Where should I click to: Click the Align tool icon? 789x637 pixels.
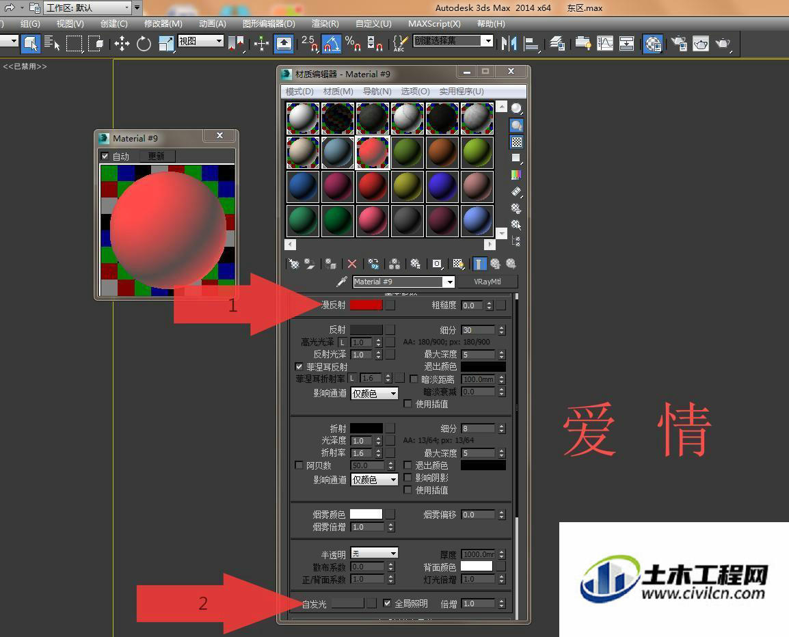tap(531, 44)
